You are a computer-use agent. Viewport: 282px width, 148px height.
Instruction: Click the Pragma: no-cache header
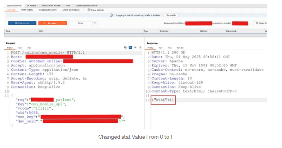(169, 74)
